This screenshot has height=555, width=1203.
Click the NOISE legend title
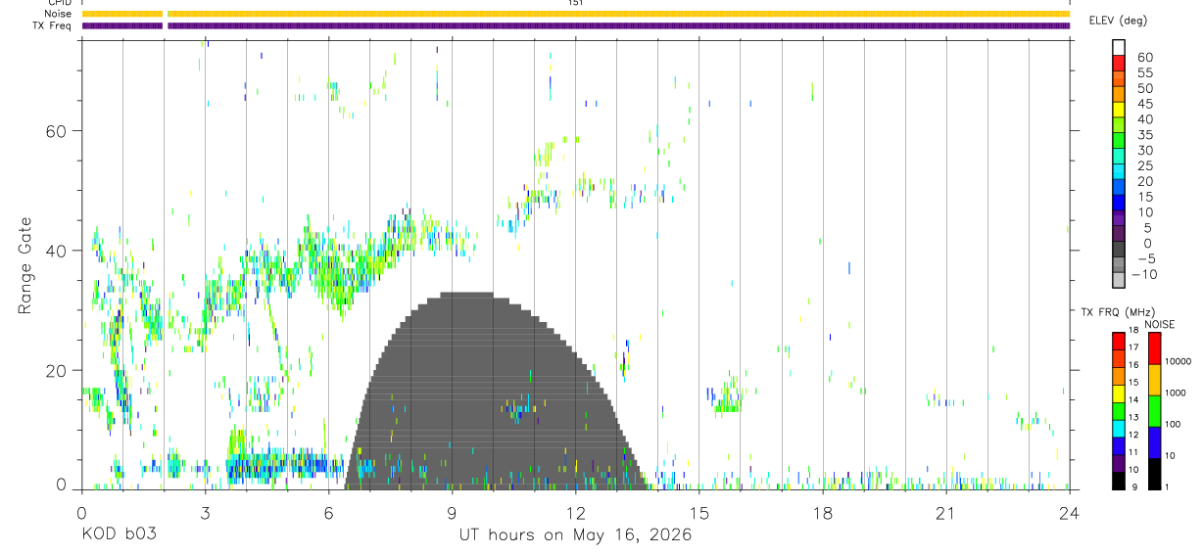[x=1160, y=324]
